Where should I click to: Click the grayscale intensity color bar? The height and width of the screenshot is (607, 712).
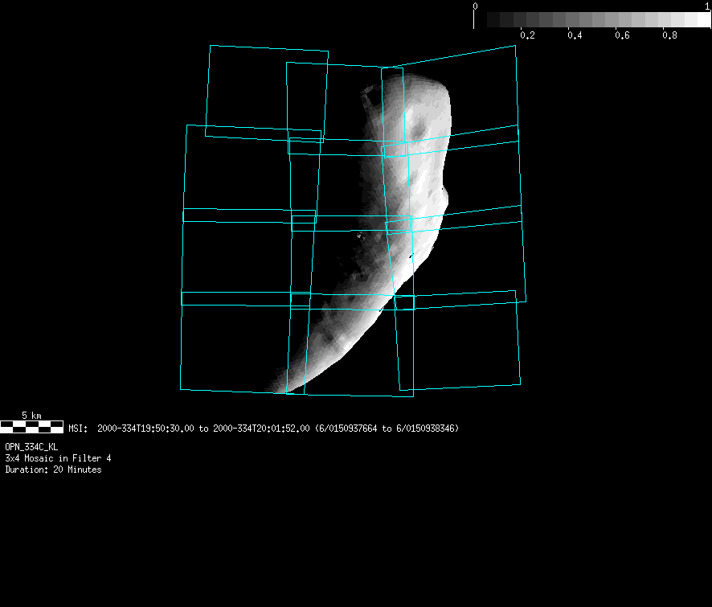(x=598, y=19)
